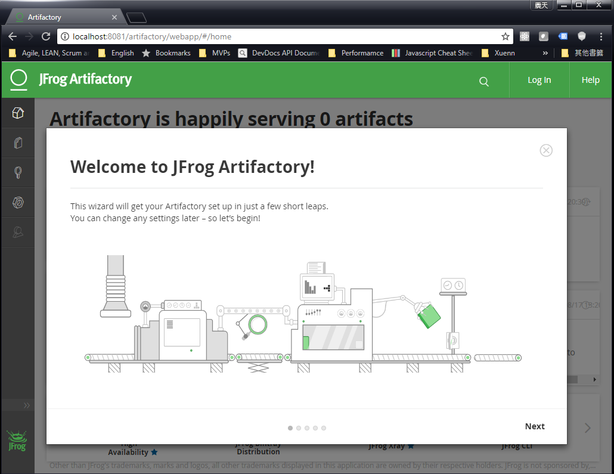Viewport: 614px width, 474px height.
Task: Select the Artifactory browser tab
Action: 63,17
